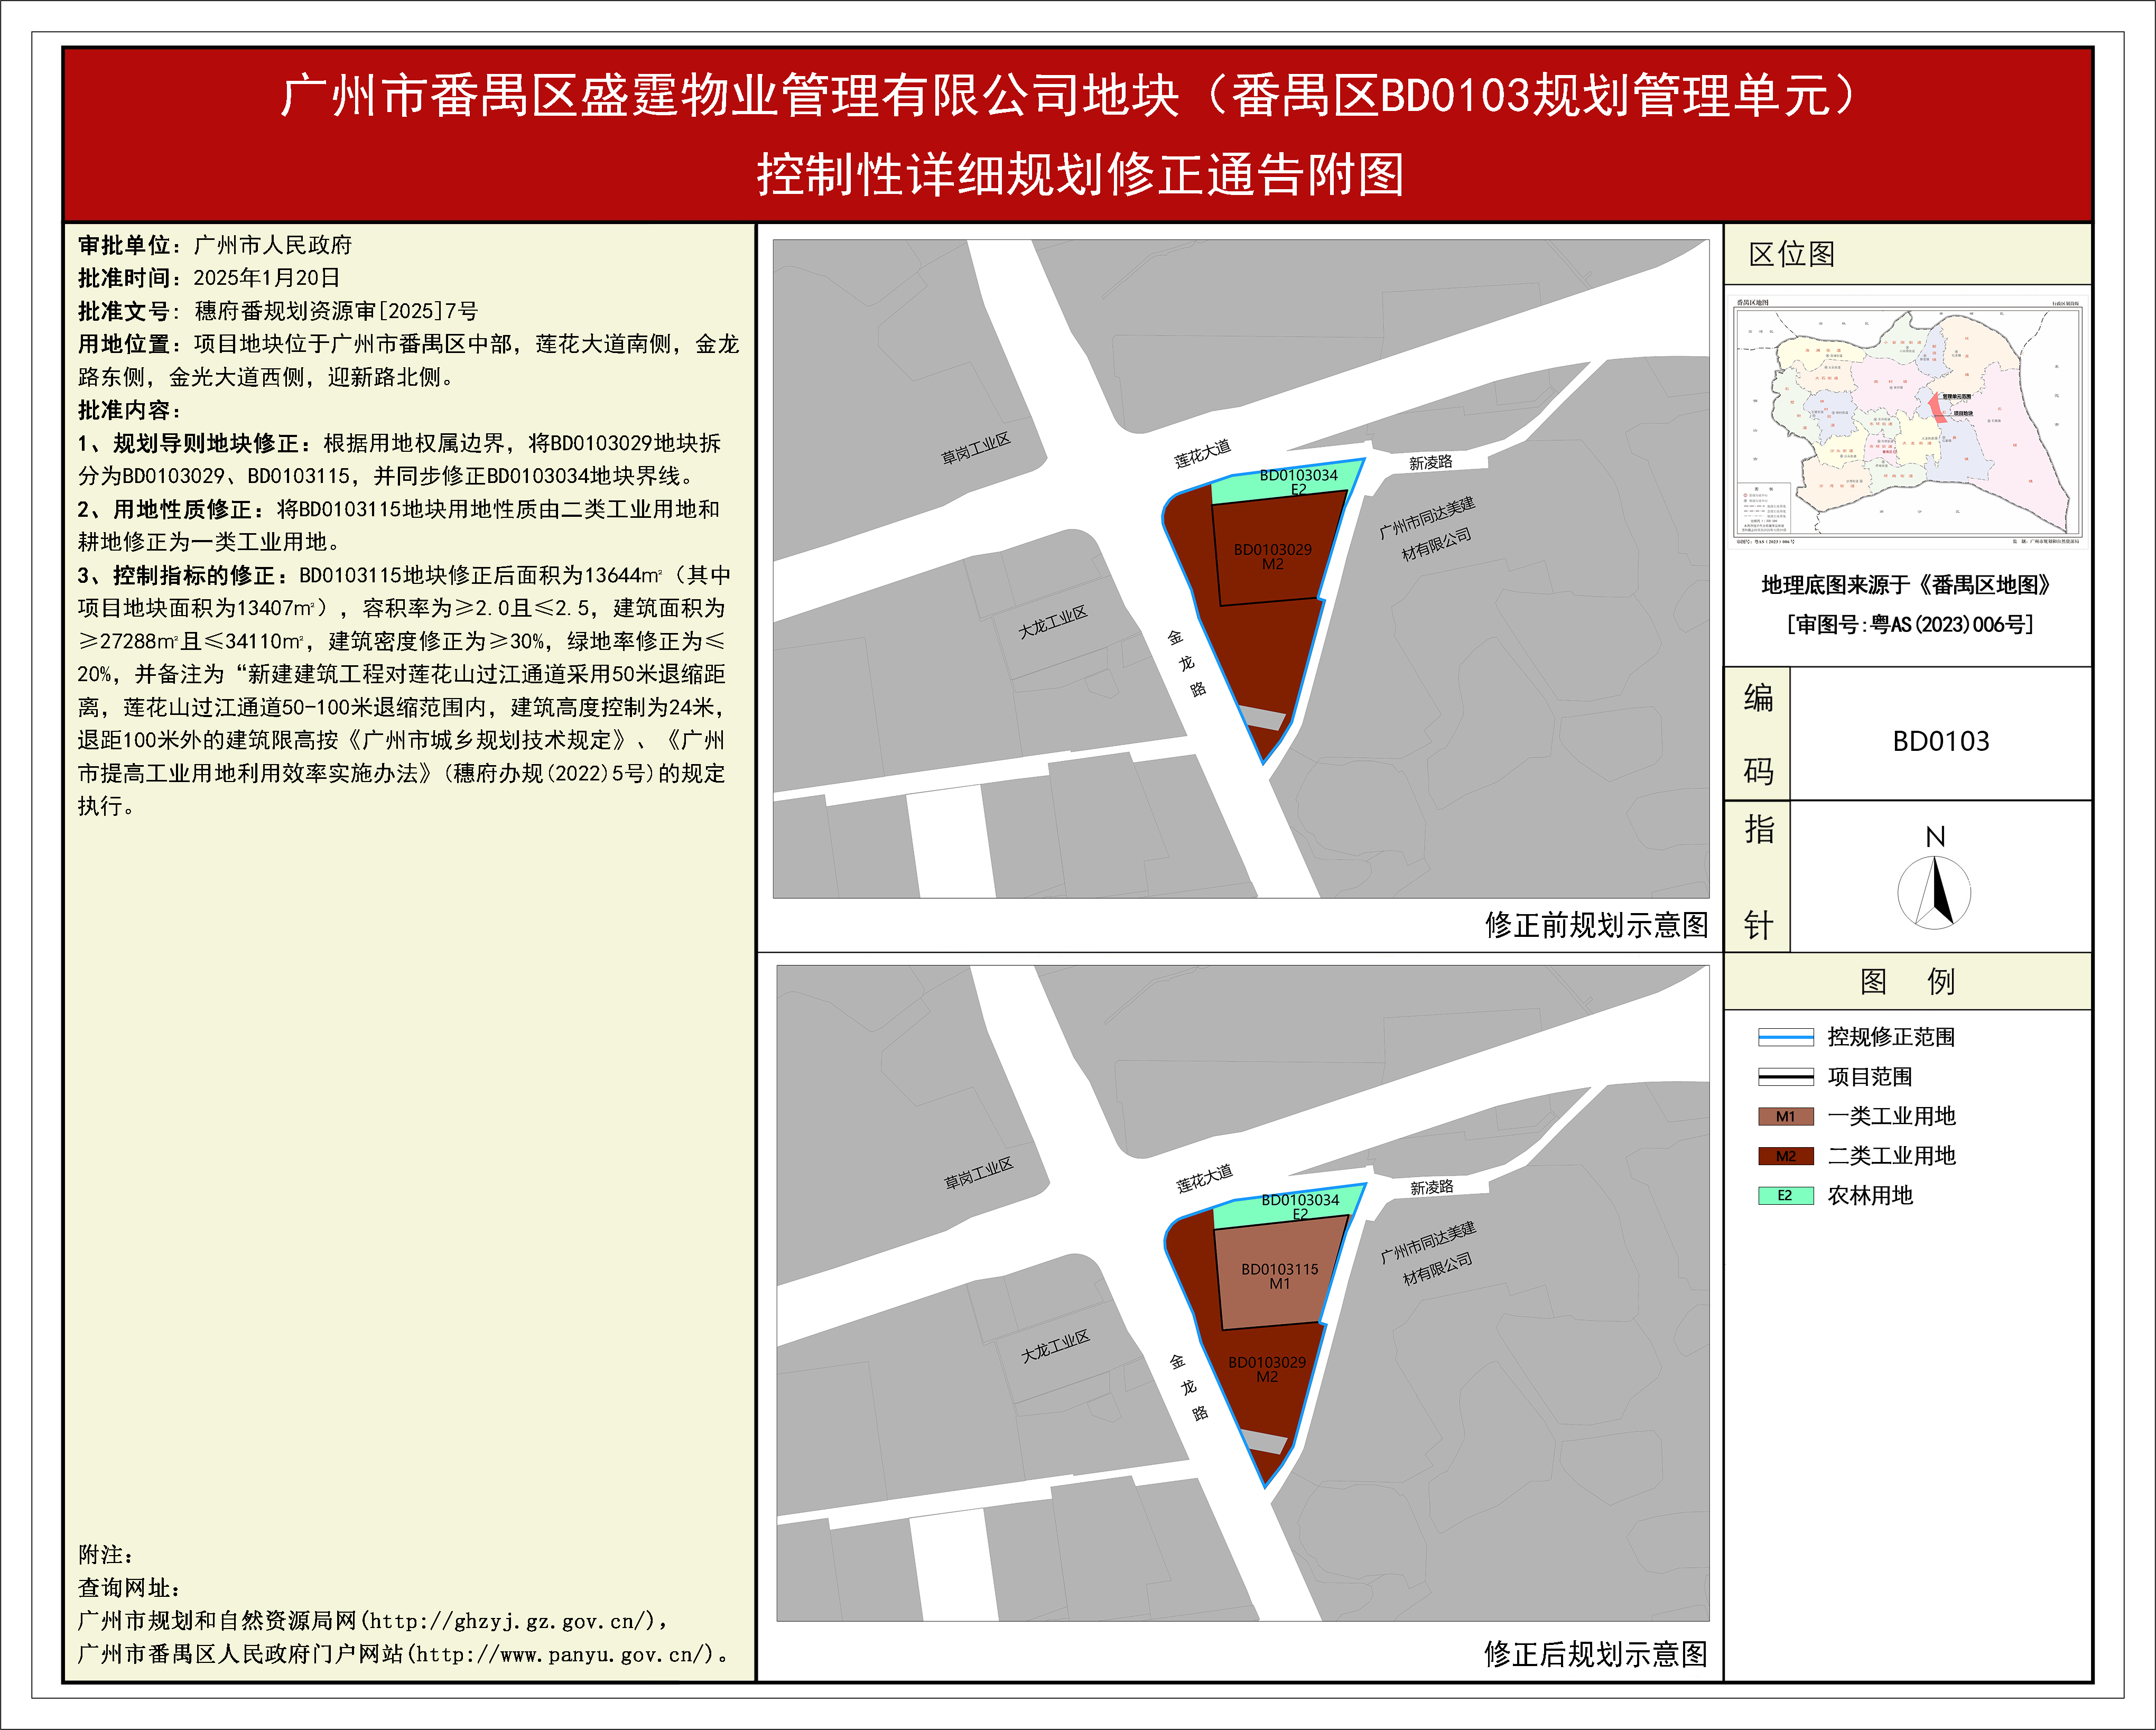Click BD0103115 M1 parcel in lower map
Image resolution: width=2156 pixels, height=1730 pixels.
pos(1279,1276)
